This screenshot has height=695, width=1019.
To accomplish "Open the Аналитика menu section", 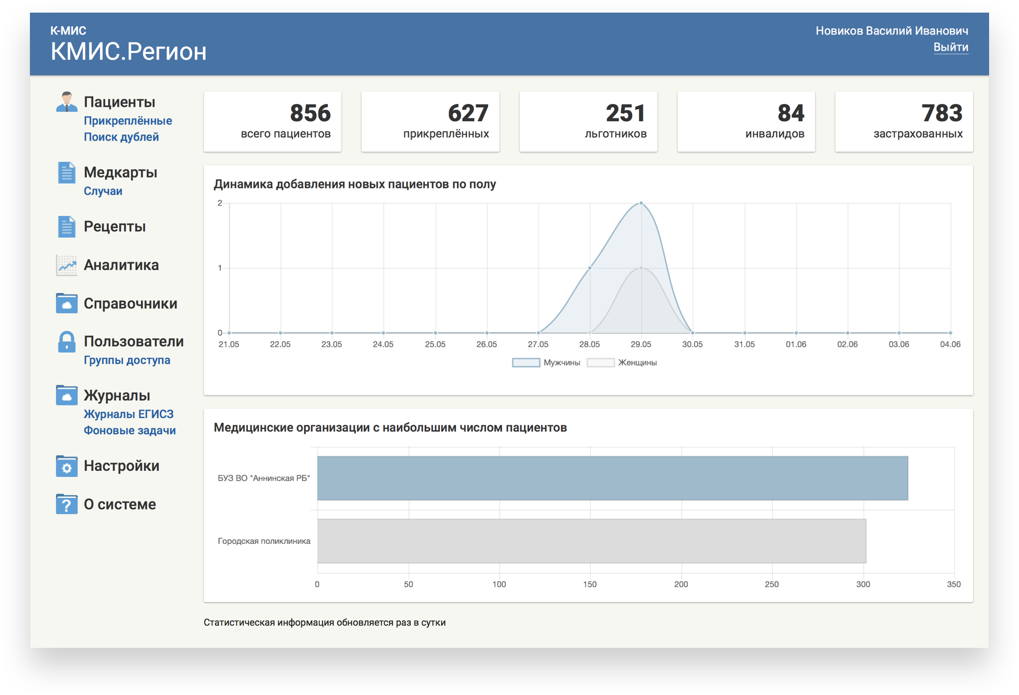I will point(121,265).
